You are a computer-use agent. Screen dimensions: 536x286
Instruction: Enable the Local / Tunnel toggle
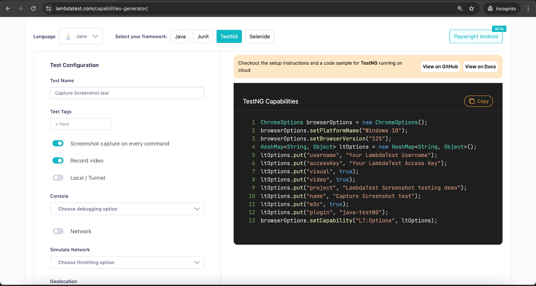(x=58, y=177)
